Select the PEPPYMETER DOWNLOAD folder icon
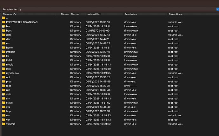Screen dimensions: 219x136 (3, 22)
